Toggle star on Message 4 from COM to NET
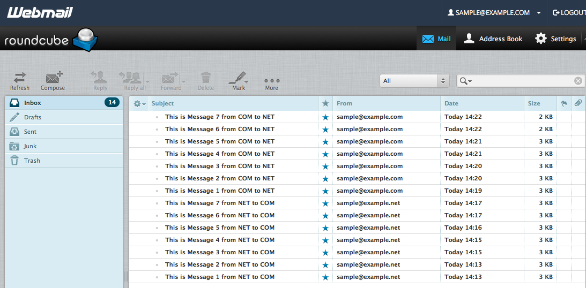Screen dimensions: 586x288 click(x=325, y=154)
